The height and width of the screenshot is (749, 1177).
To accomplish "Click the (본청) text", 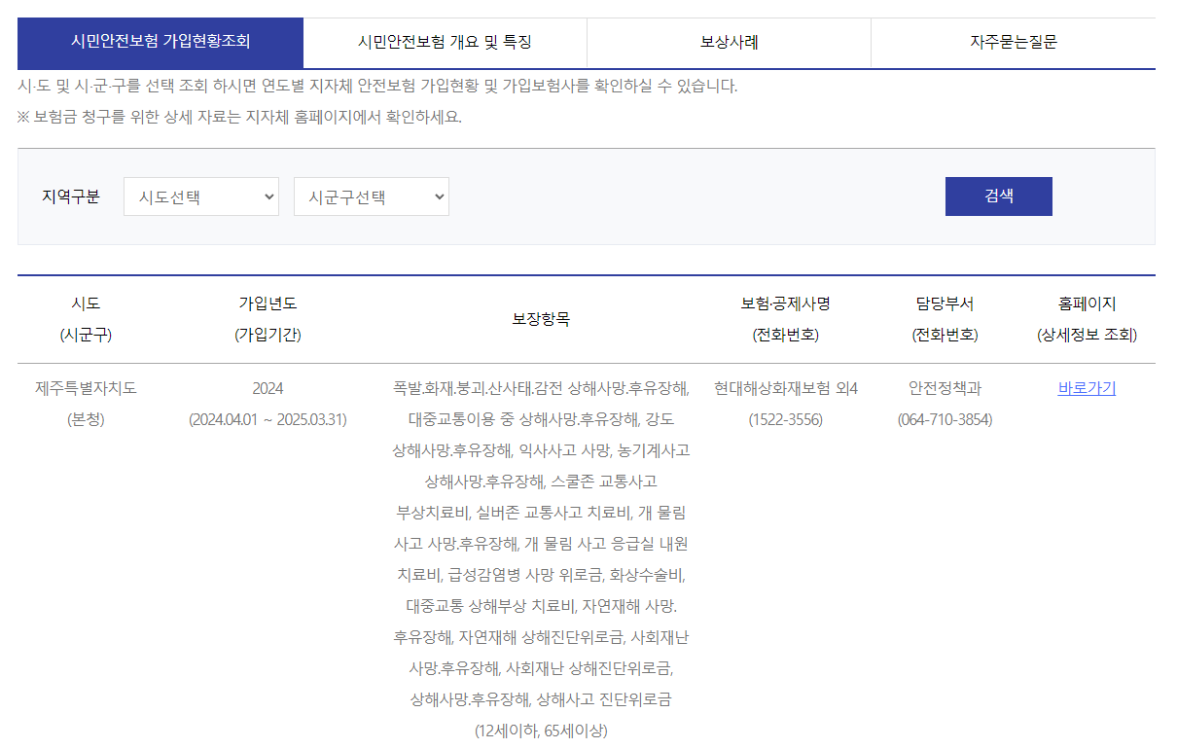I will click(86, 419).
